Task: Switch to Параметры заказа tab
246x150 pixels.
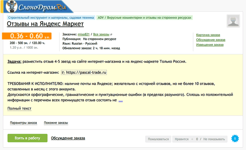Action: (24, 123)
